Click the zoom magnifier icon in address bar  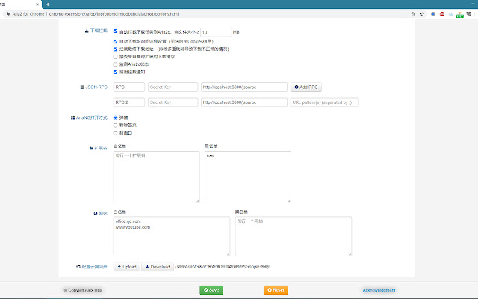(x=413, y=14)
